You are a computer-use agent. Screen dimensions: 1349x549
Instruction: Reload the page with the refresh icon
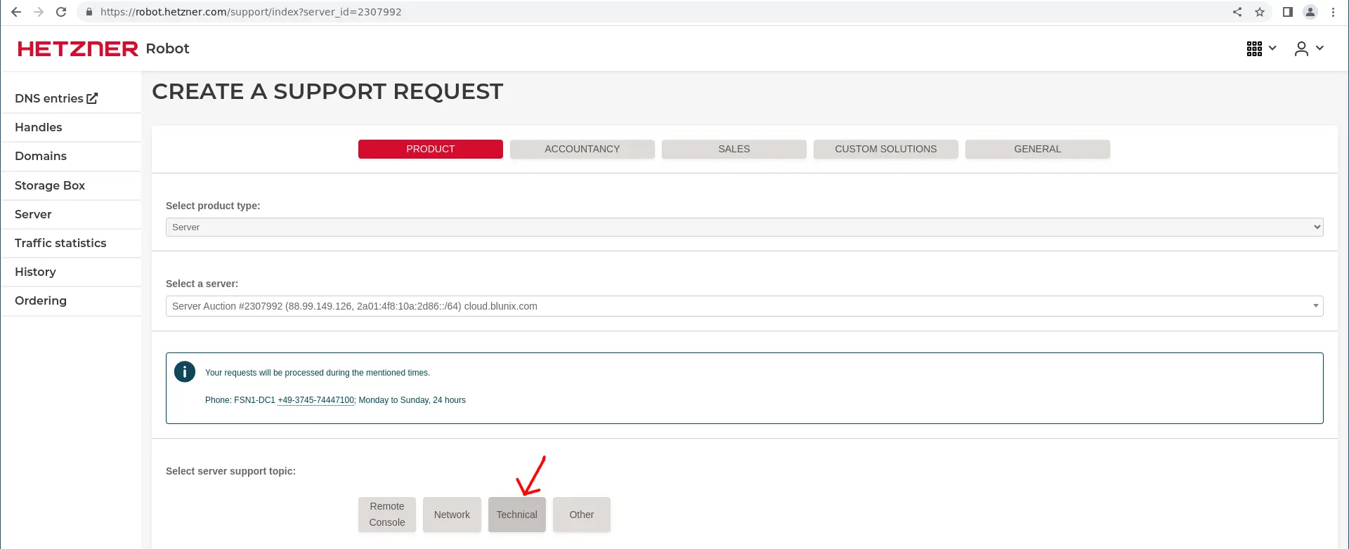[61, 12]
